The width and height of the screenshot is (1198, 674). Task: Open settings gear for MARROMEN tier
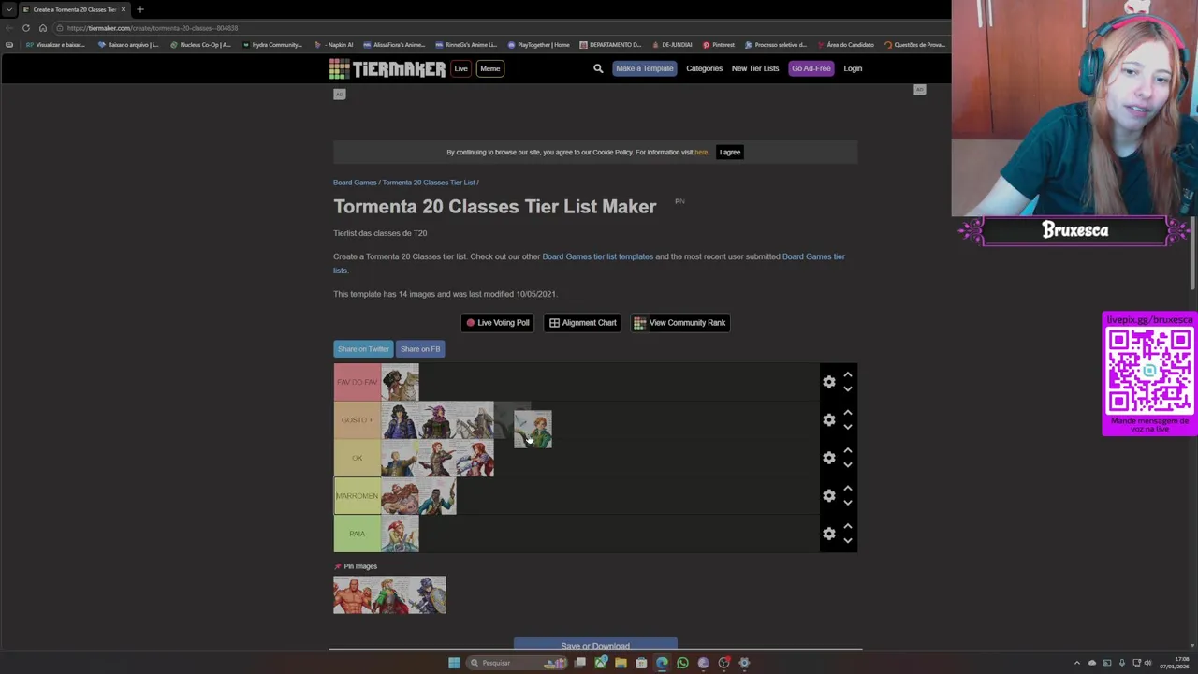point(828,495)
